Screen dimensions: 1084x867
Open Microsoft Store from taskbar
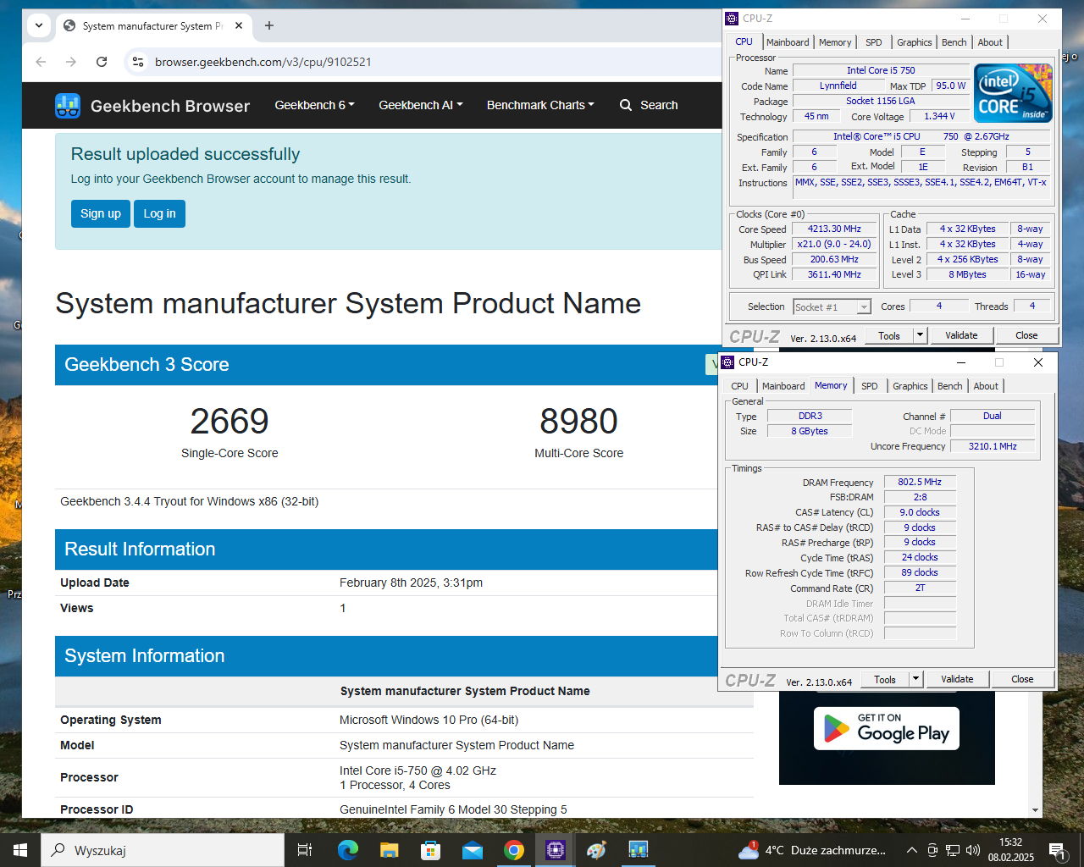pos(430,850)
